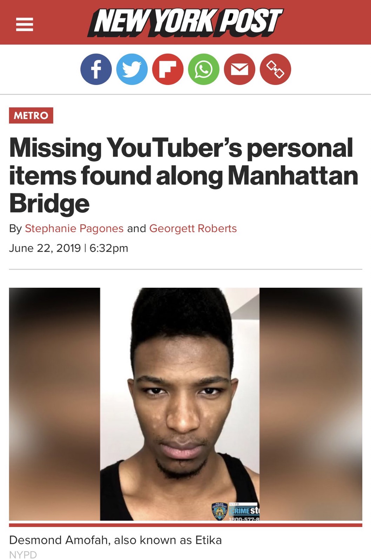371x559 pixels.
Task: Click the article headline about Manhattan Bridge
Action: 184,175
